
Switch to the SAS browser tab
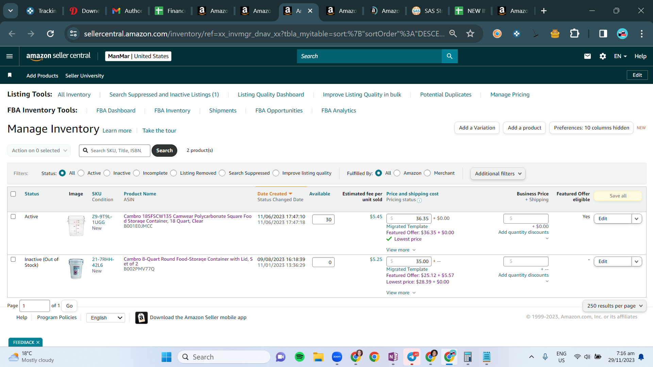[x=428, y=11]
